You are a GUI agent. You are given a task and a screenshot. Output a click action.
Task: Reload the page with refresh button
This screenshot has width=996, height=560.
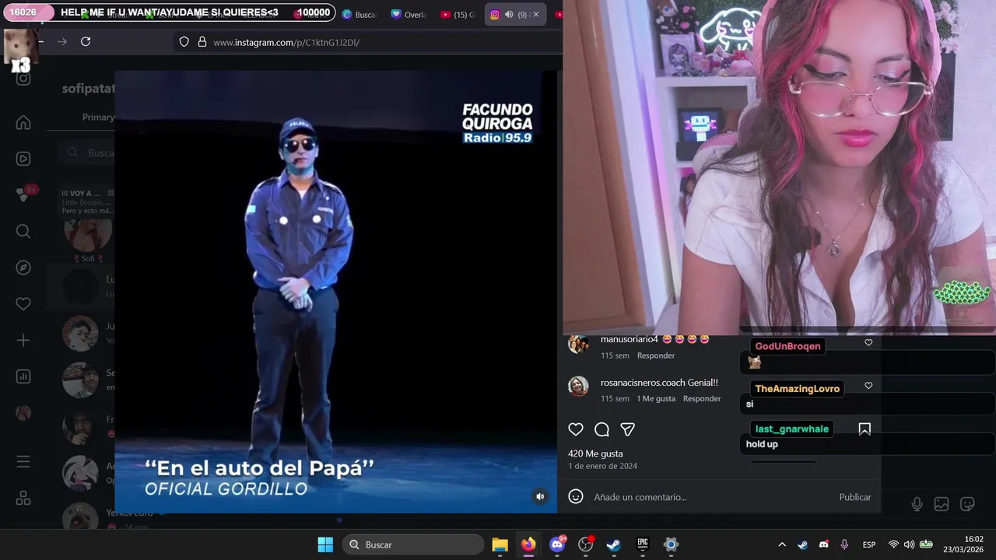coord(86,42)
